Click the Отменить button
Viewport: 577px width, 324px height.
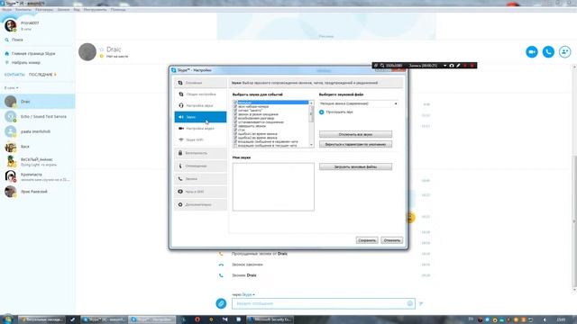pyautogui.click(x=392, y=240)
